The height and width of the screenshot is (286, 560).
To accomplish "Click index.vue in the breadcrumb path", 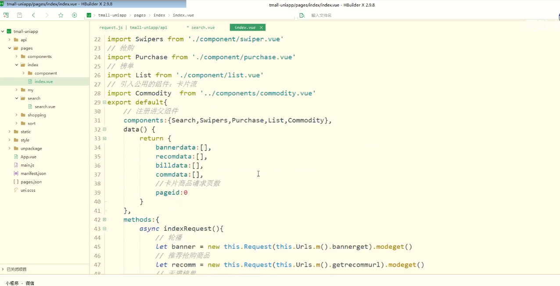I will 183,15.
